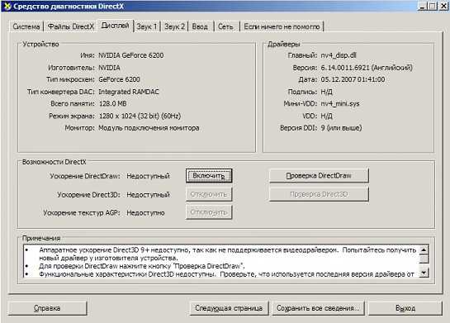Viewport: 450px width, 323px height.
Task: Click Отключить button next to Direct3D acceleration
Action: click(x=209, y=194)
